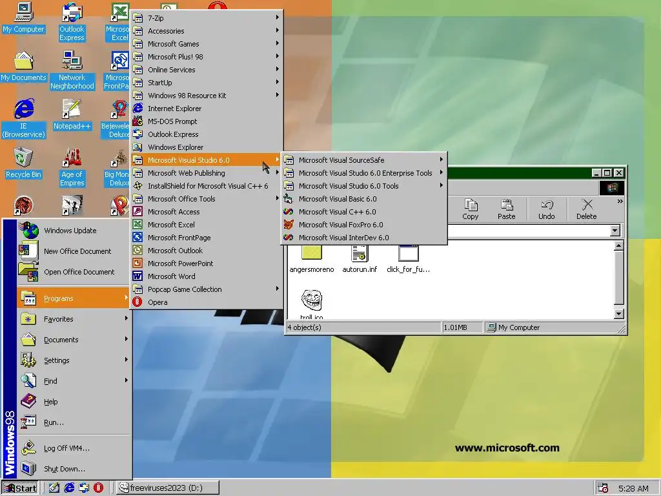661x496 pixels.
Task: Open Help from Start menu
Action: 73,402
